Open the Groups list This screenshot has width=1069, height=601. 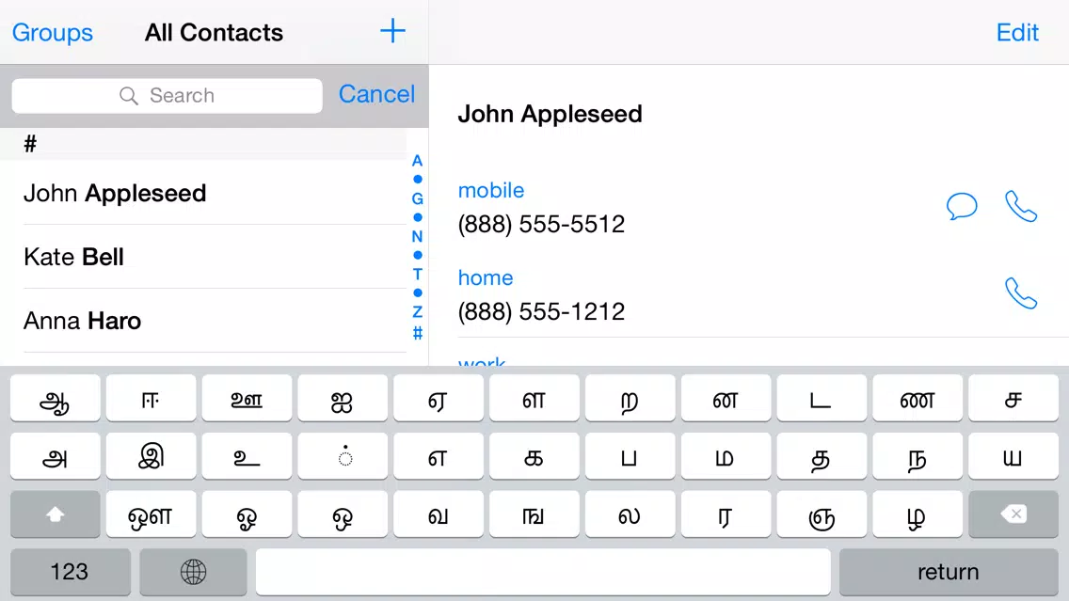point(53,33)
